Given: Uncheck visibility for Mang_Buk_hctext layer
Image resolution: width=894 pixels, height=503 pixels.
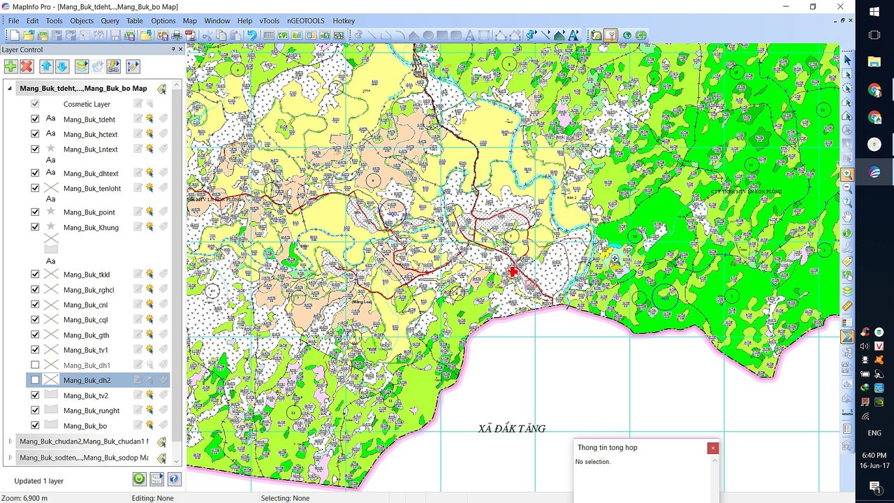Looking at the screenshot, I should 35,133.
